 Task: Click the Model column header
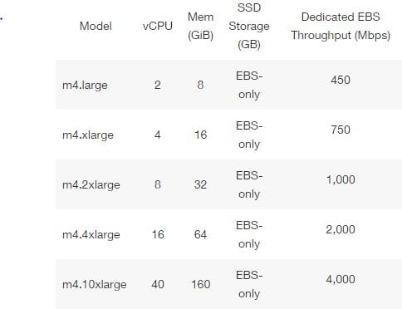point(96,26)
